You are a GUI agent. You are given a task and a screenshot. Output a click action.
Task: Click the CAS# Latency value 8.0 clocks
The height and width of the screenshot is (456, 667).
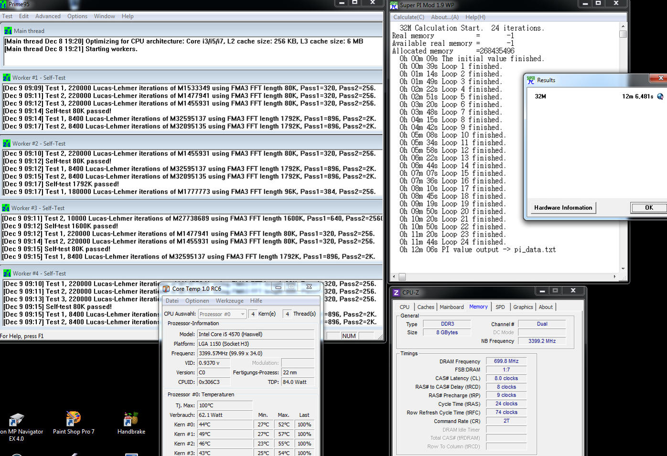[x=506, y=379]
